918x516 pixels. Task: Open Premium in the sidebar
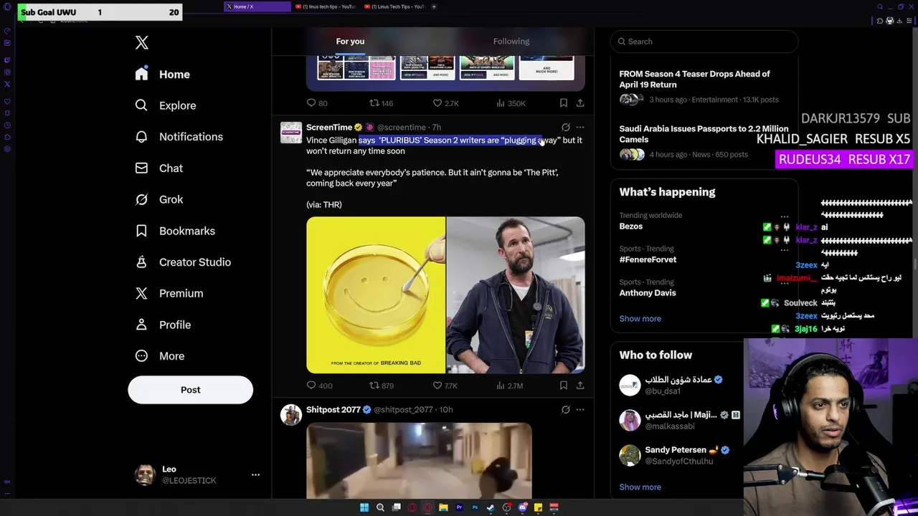click(x=169, y=293)
